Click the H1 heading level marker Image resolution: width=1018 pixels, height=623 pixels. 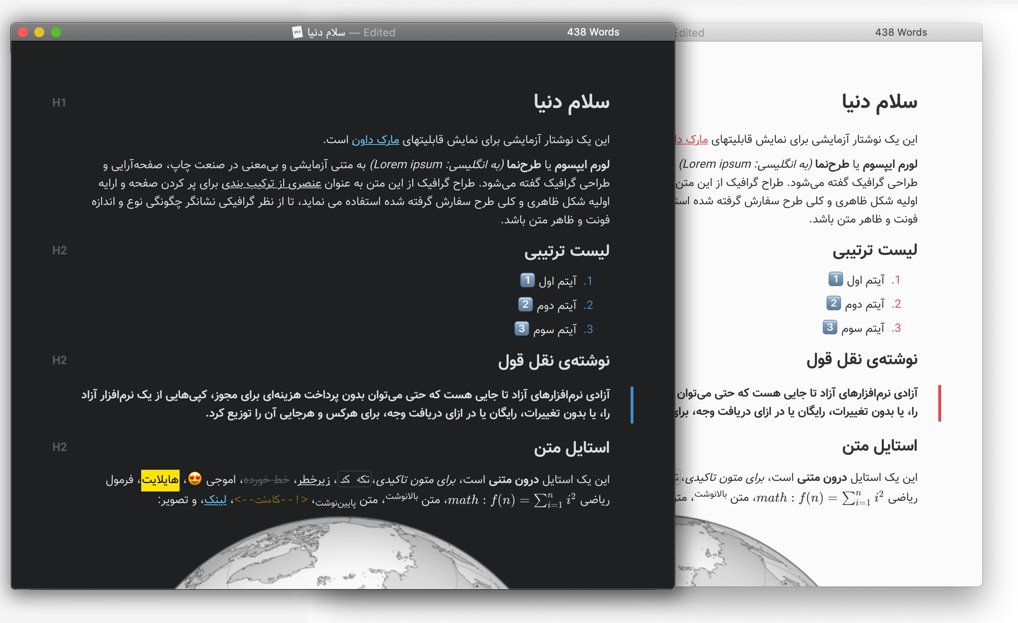tap(59, 103)
